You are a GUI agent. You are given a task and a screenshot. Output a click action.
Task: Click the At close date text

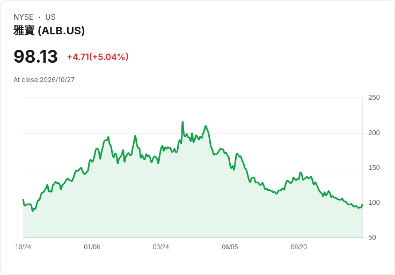tap(44, 80)
